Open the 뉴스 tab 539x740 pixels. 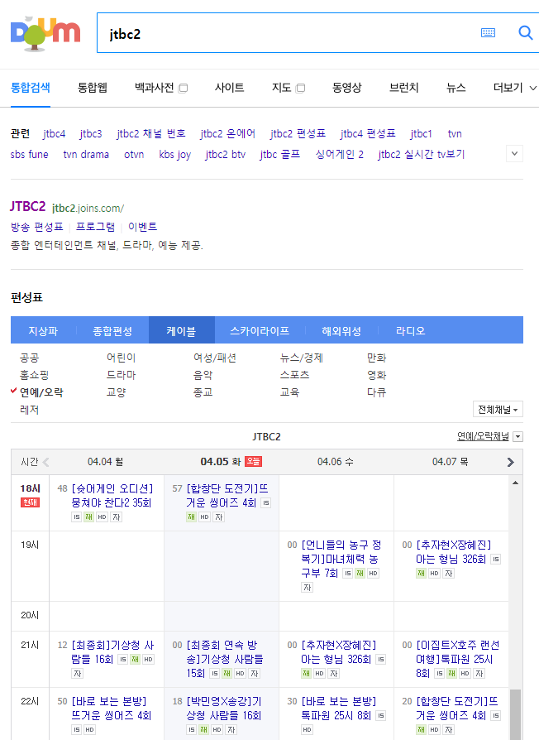pos(456,88)
